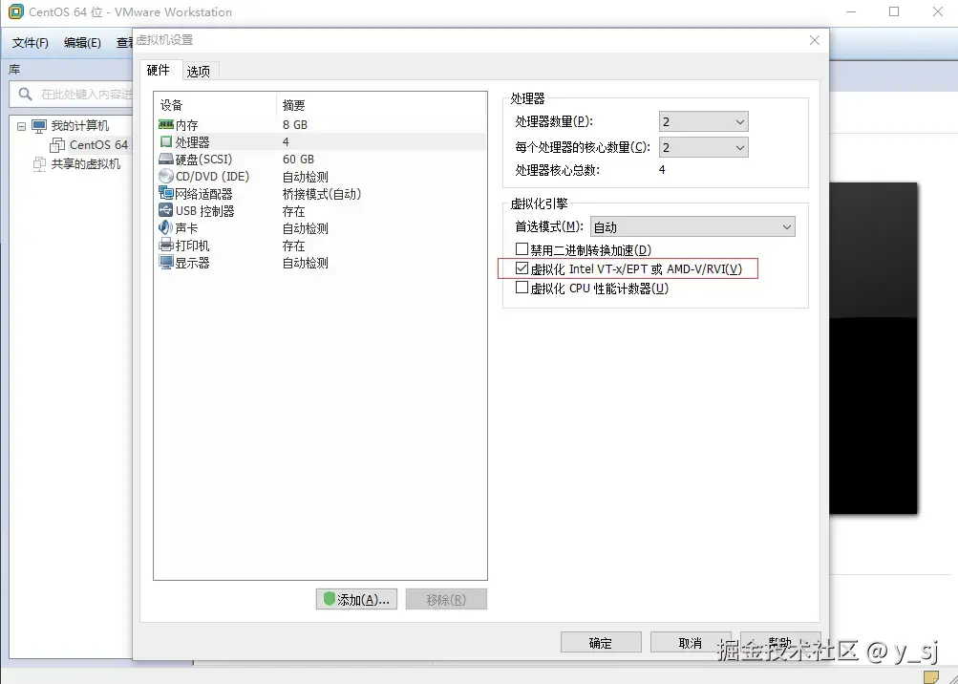
Task: Click the CD/DVD (IDE) disc icon
Action: (165, 177)
